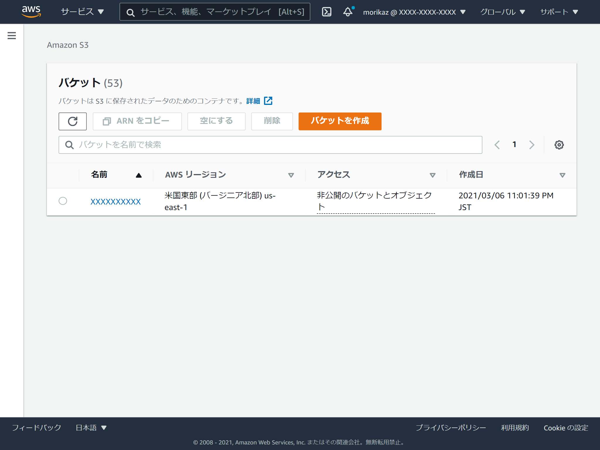This screenshot has width=600, height=450.
Task: Open the navigation hamburger menu
Action: coord(11,35)
